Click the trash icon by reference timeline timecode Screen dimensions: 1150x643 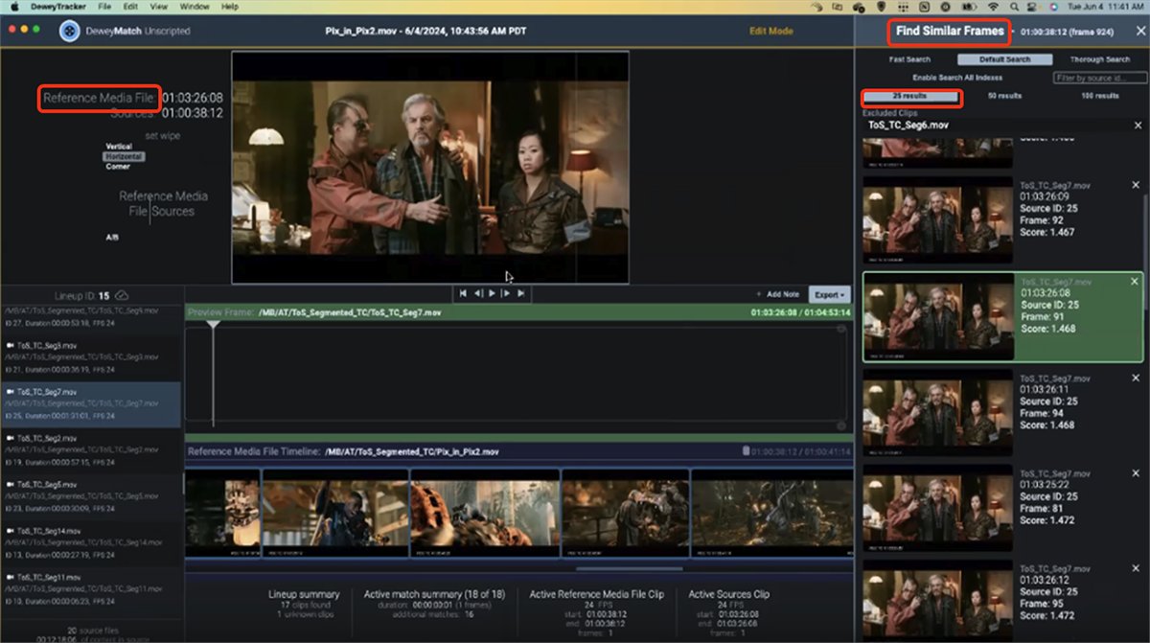[746, 451]
